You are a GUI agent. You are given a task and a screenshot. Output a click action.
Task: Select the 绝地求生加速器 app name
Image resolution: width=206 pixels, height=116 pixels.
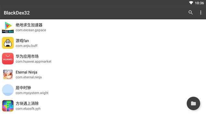click(x=29, y=25)
